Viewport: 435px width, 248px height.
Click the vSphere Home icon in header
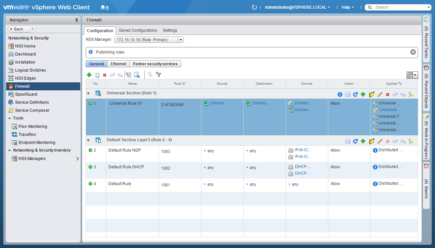104,7
